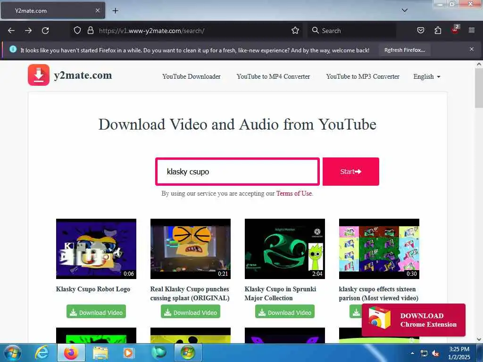This screenshot has width=483, height=362.
Task: Click the padlock site security icon
Action: (x=90, y=31)
